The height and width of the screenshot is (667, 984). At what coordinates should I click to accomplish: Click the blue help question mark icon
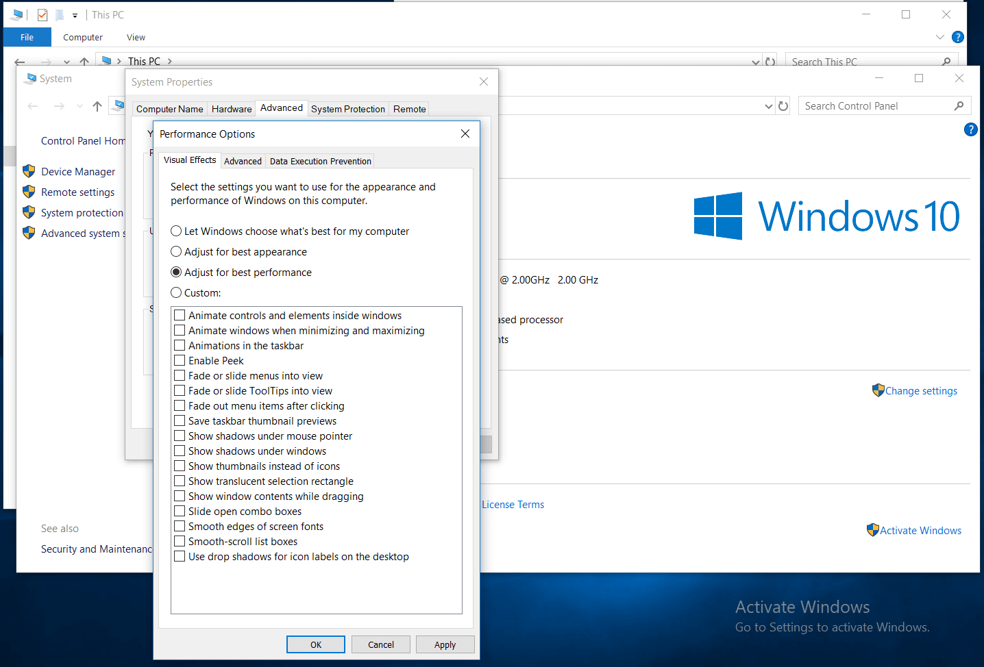[x=970, y=129]
